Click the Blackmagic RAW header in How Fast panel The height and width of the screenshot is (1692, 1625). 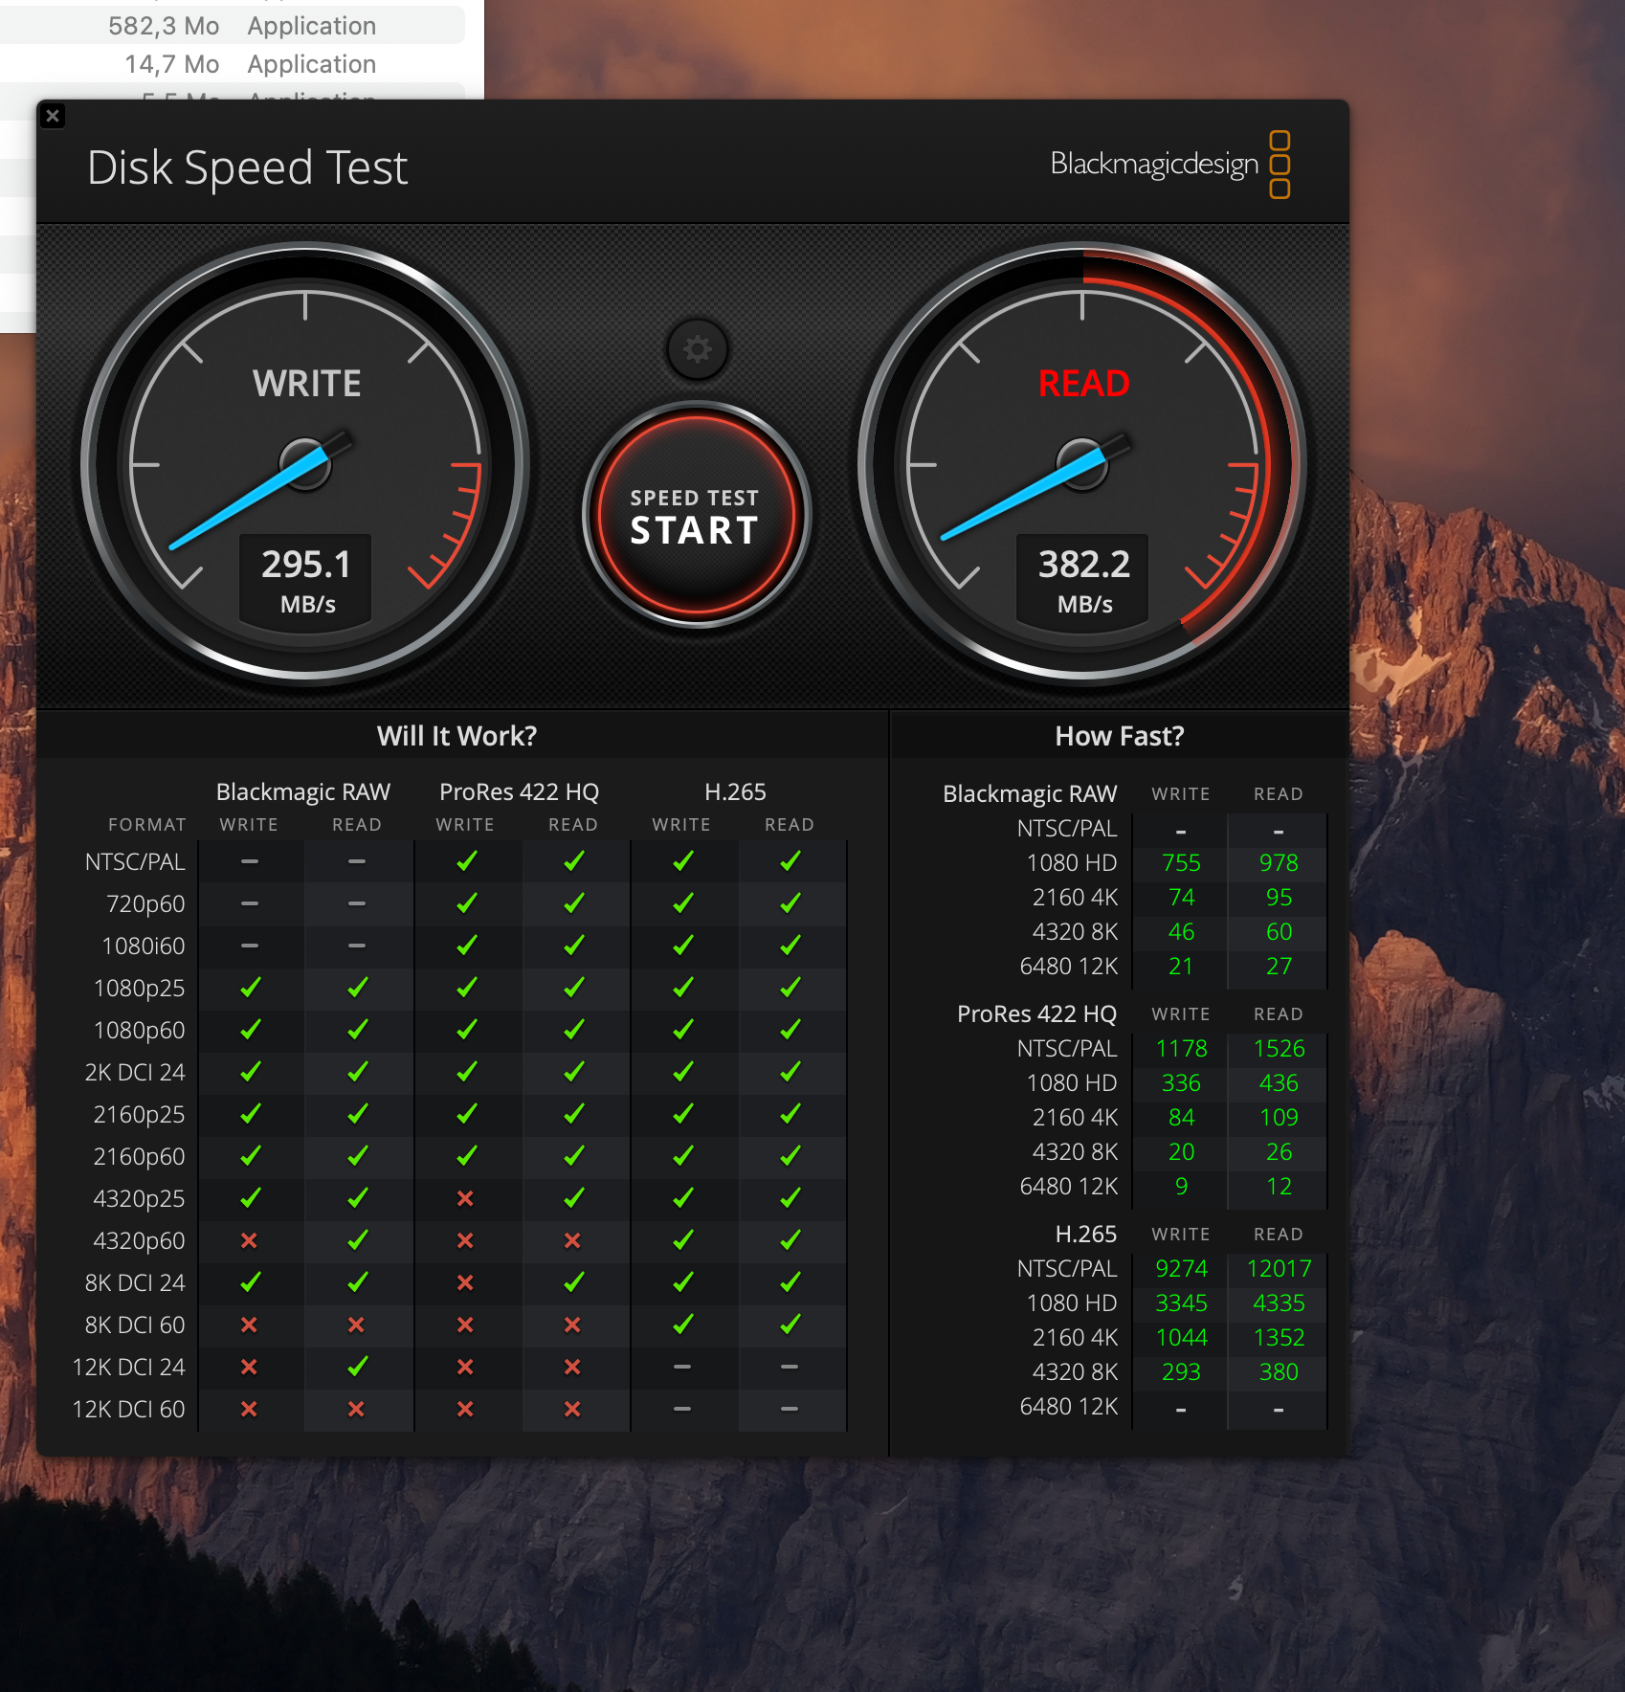1030,794
